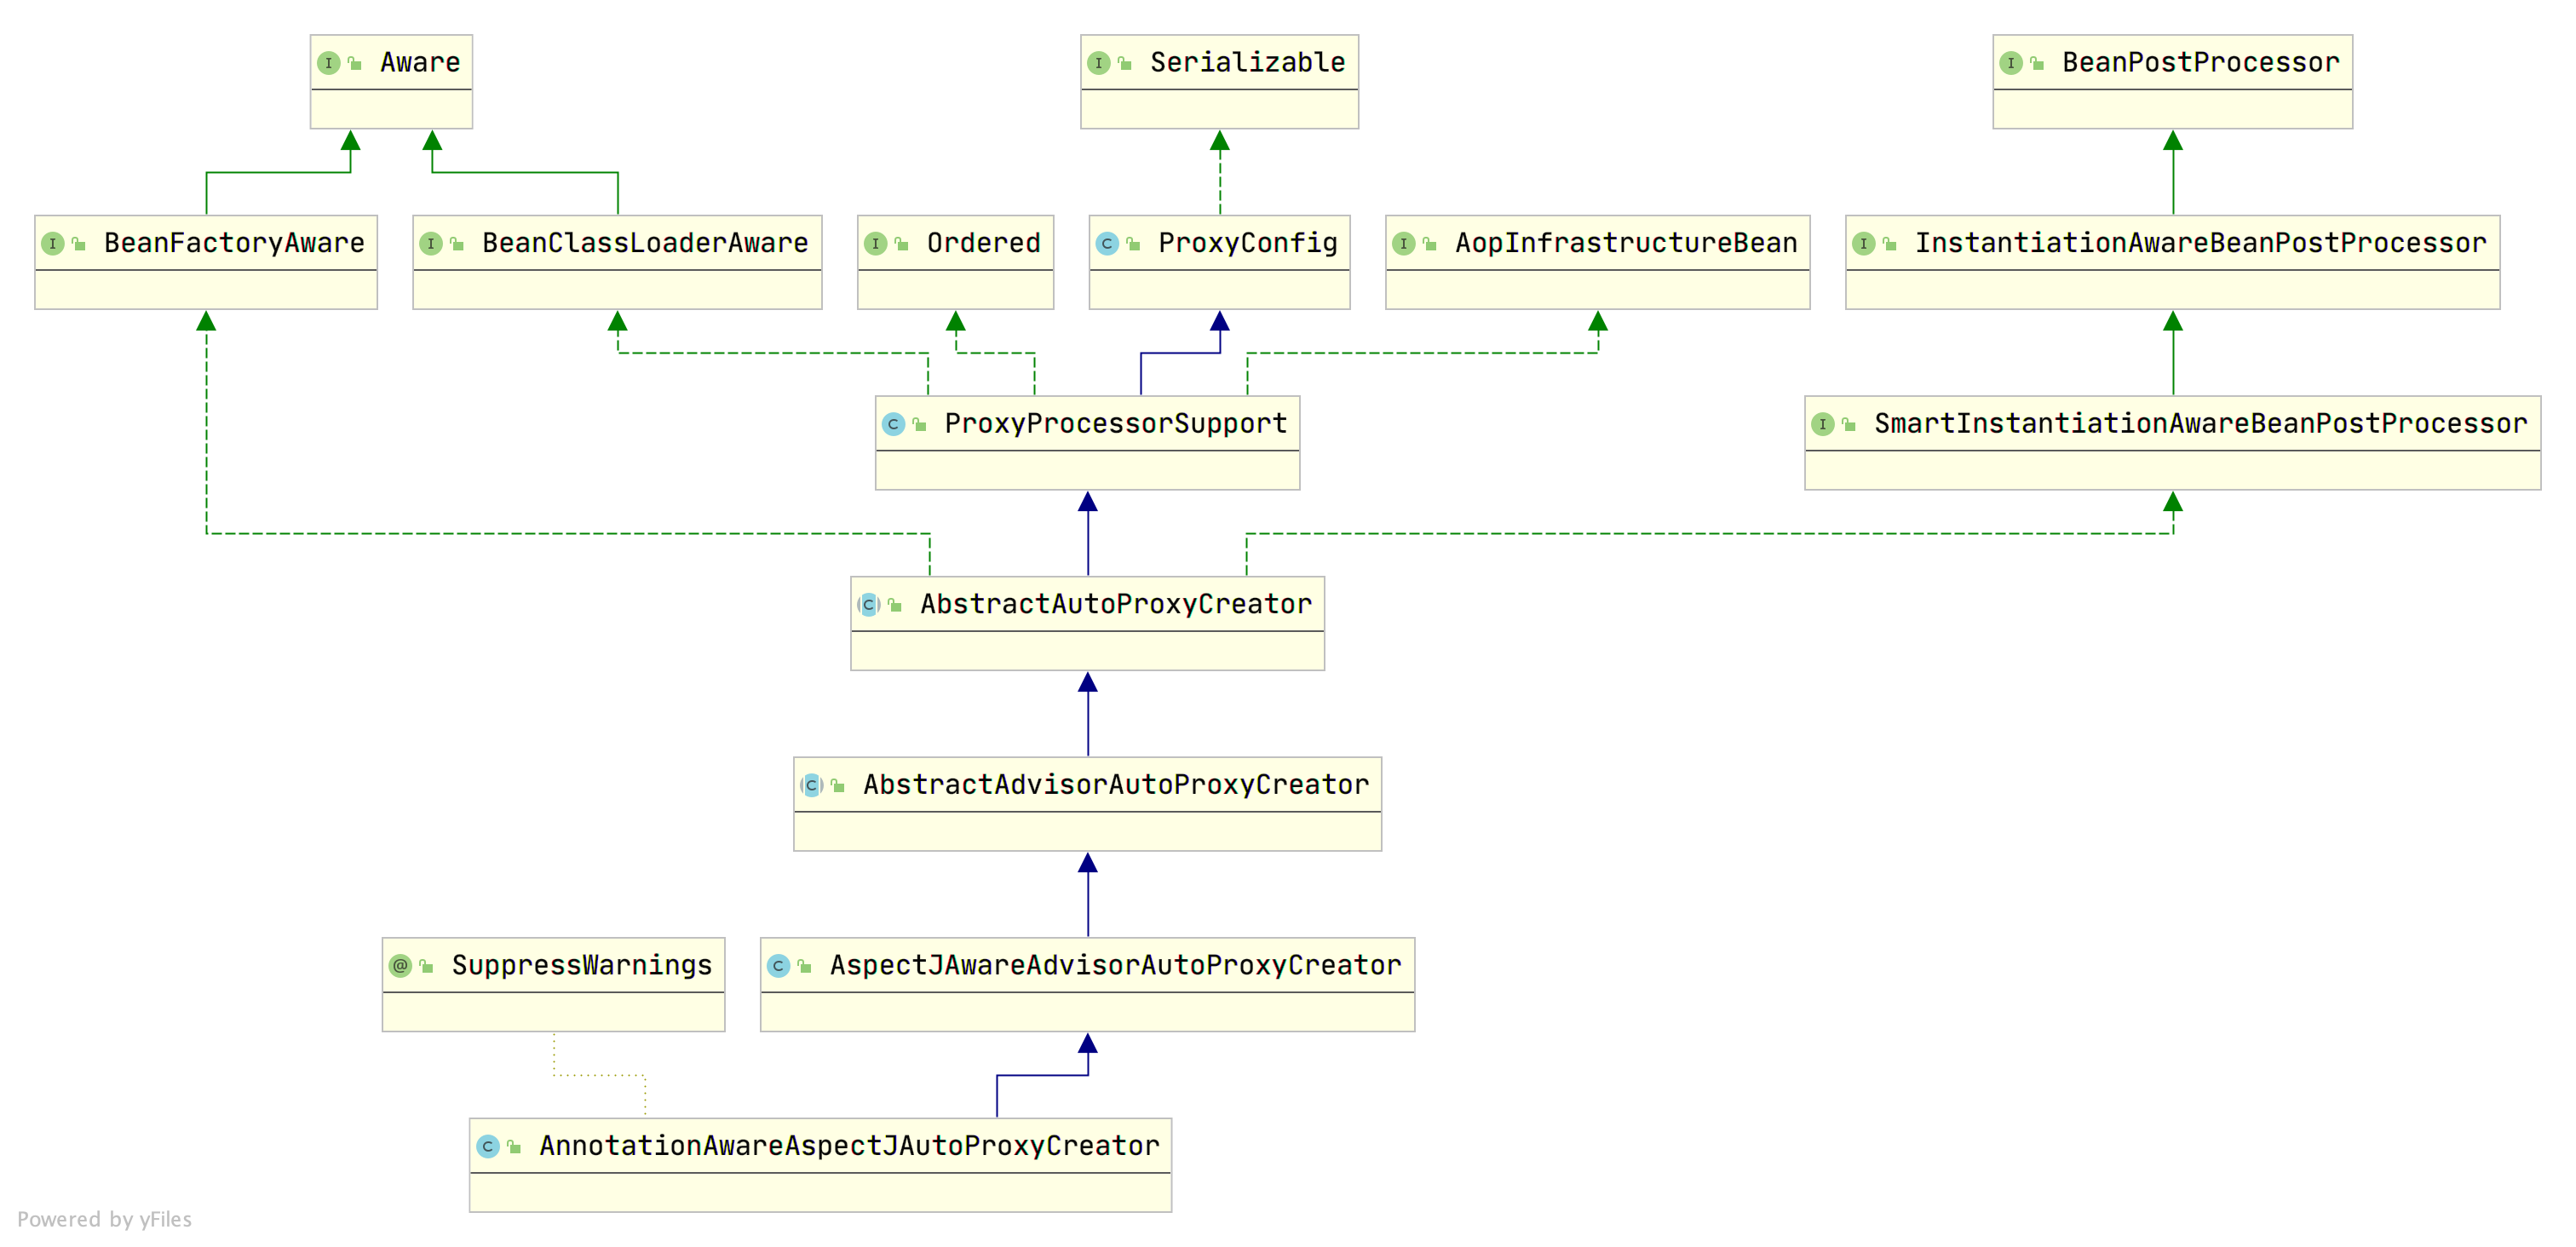Click the class icon beside AnnotationAwareAspectJAutoProxyCreator
This screenshot has width=2576, height=1247.
[487, 1147]
